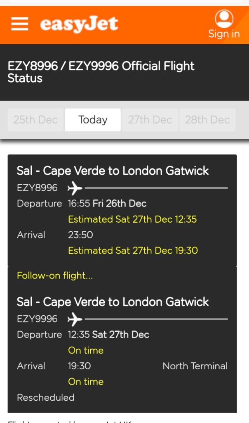
Task: Click the EZY8996 airplane icon
Action: 75,188
